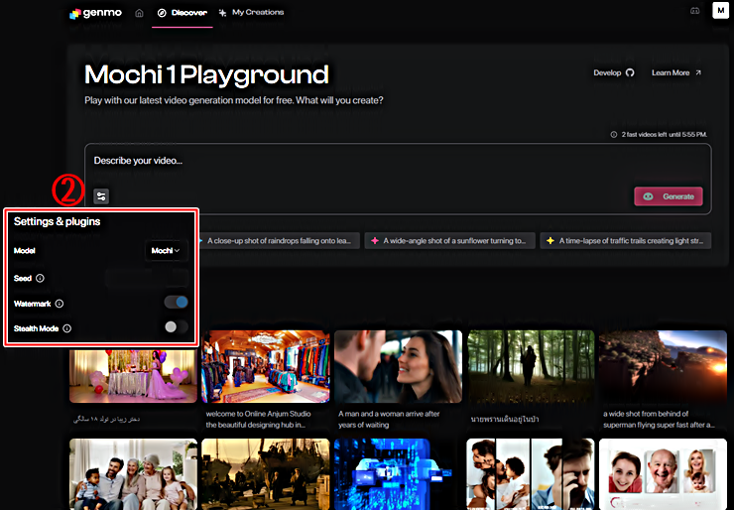Open the foggy forest hunter video
The width and height of the screenshot is (734, 510).
click(x=531, y=366)
